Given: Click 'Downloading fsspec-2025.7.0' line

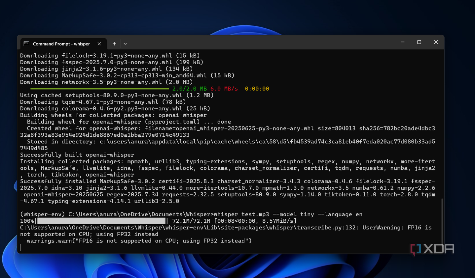Looking at the screenshot, I should pyautogui.click(x=112, y=62).
